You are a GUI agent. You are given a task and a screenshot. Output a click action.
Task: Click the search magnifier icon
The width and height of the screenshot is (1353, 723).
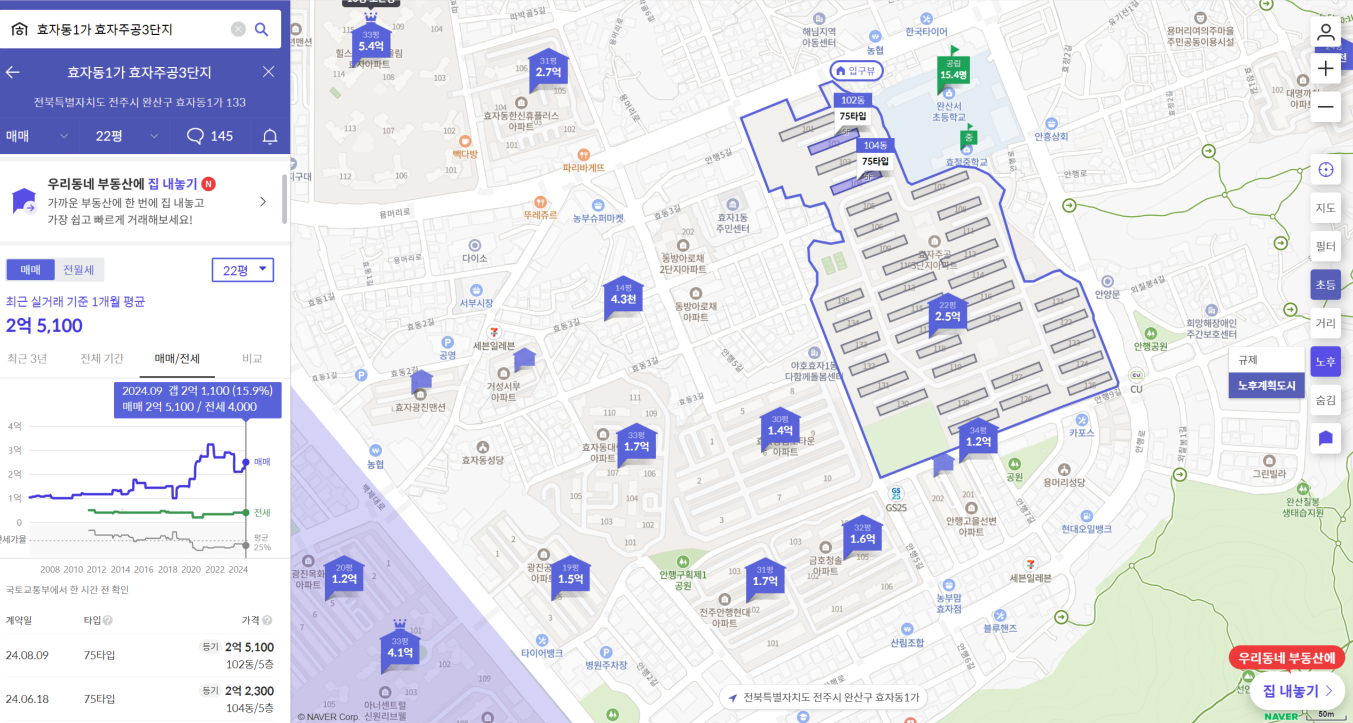(x=261, y=29)
